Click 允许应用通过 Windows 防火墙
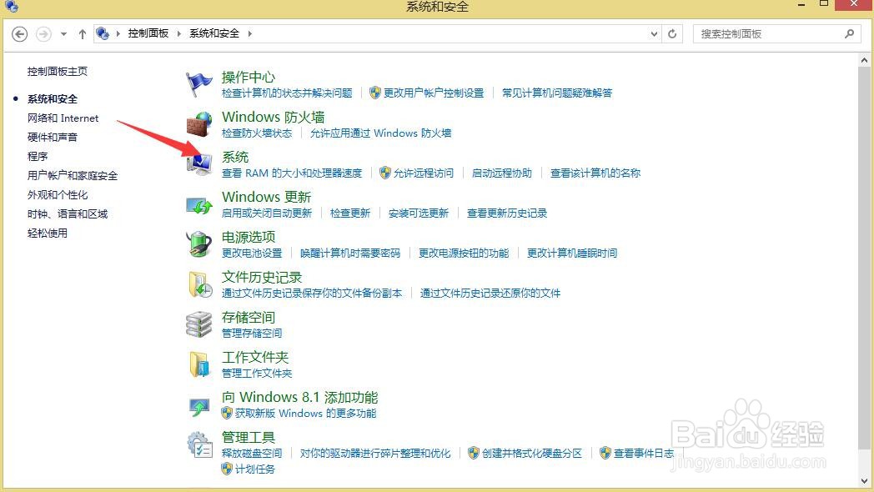 [x=380, y=133]
